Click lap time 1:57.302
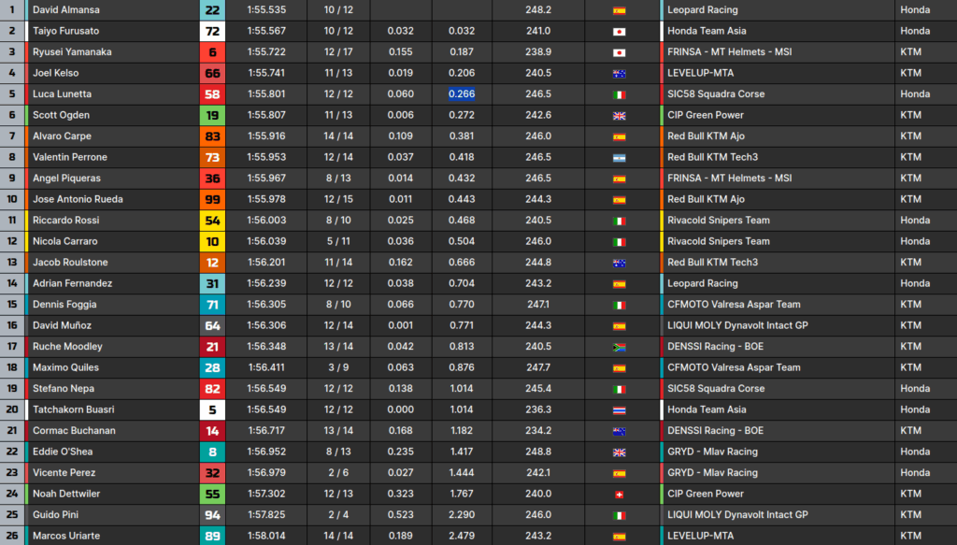Image resolution: width=957 pixels, height=545 pixels. [266, 494]
